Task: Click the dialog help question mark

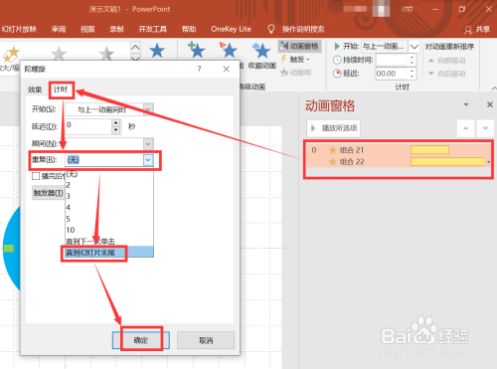Action: point(199,69)
